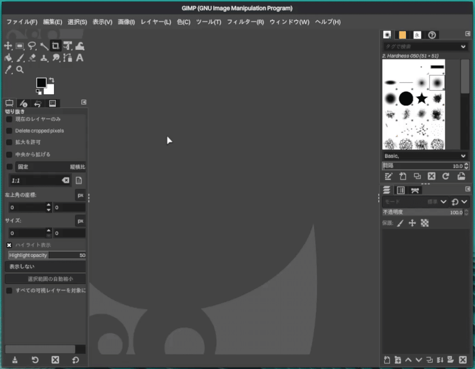This screenshot has height=369, width=475.
Task: Select the Paths tool
Action: [68, 58]
